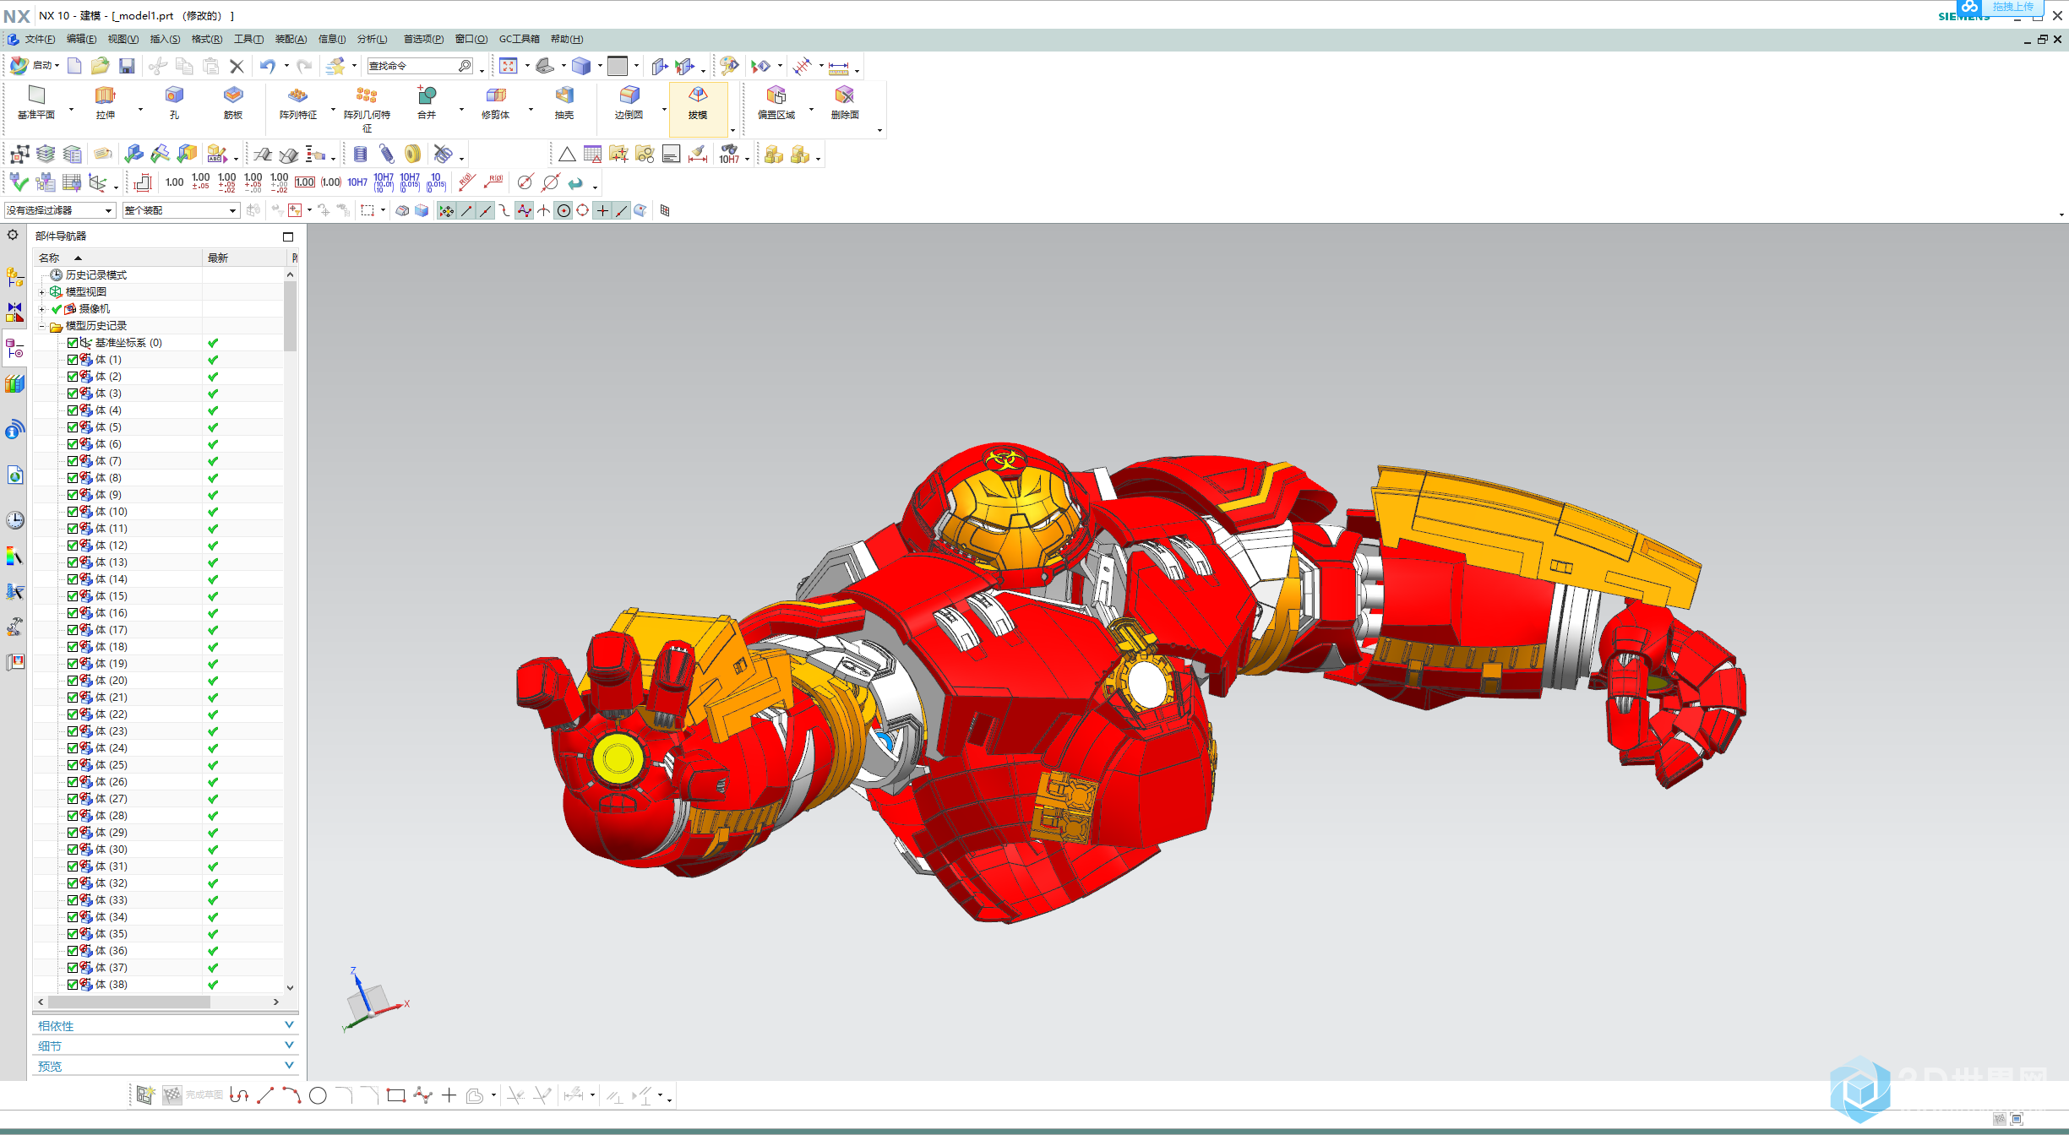This screenshot has width=2069, height=1135.
Task: Uncheck the 基准坐标系 (0) checkbox
Action: coord(73,343)
